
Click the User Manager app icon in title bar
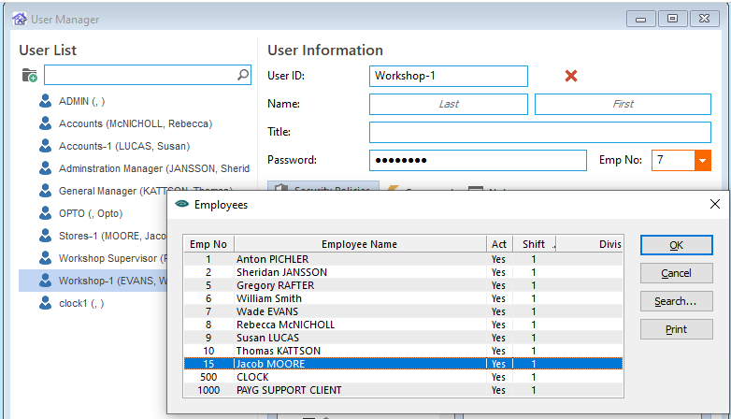pos(19,19)
